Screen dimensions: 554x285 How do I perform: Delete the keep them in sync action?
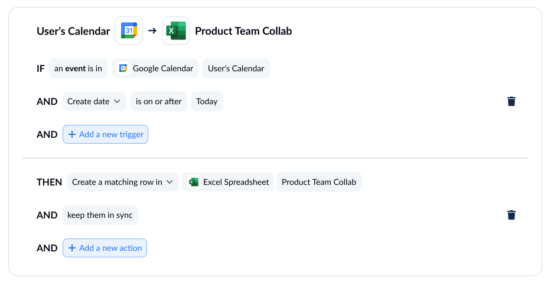point(511,215)
